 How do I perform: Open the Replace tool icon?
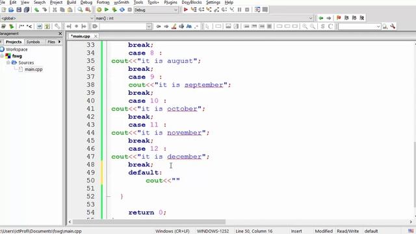88,10
